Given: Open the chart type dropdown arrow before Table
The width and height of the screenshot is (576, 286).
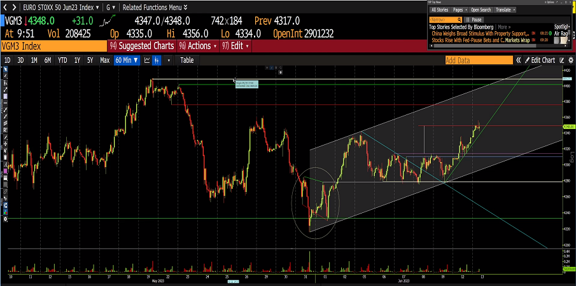Looking at the screenshot, I should 169,60.
